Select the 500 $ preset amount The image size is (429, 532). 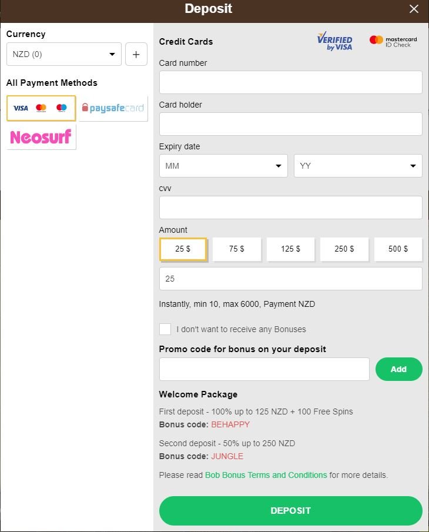tap(398, 249)
